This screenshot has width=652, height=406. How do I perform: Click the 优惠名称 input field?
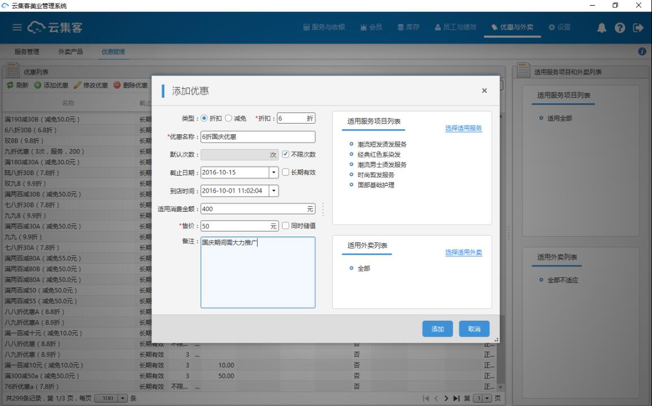point(258,137)
